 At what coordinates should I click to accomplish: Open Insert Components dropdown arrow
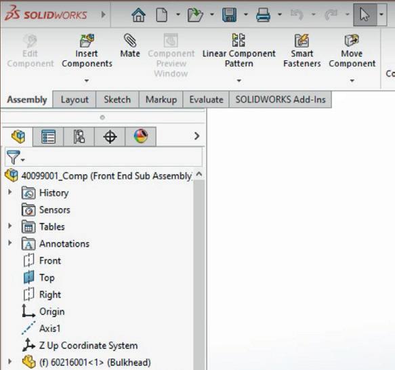(87, 81)
